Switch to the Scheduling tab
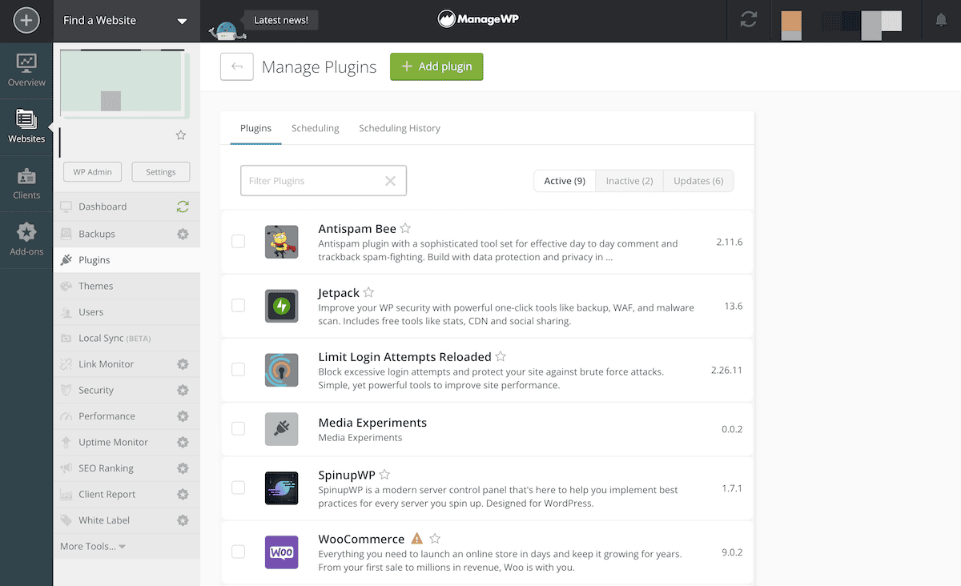The image size is (961, 586). pos(316,128)
